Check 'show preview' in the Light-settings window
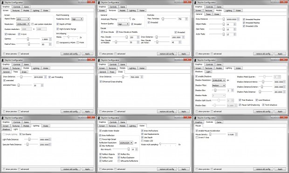 4,169
